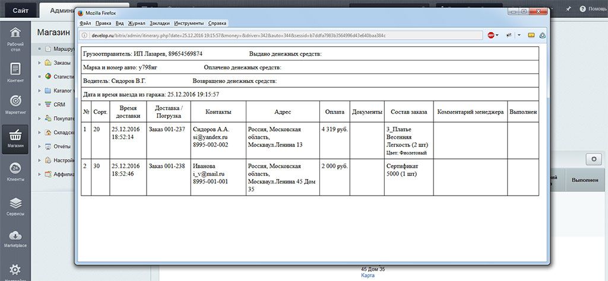
Task: Switch to the Сайт tab
Action: tap(21, 11)
